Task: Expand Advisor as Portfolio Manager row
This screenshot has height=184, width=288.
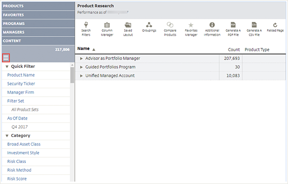Action: 81,59
